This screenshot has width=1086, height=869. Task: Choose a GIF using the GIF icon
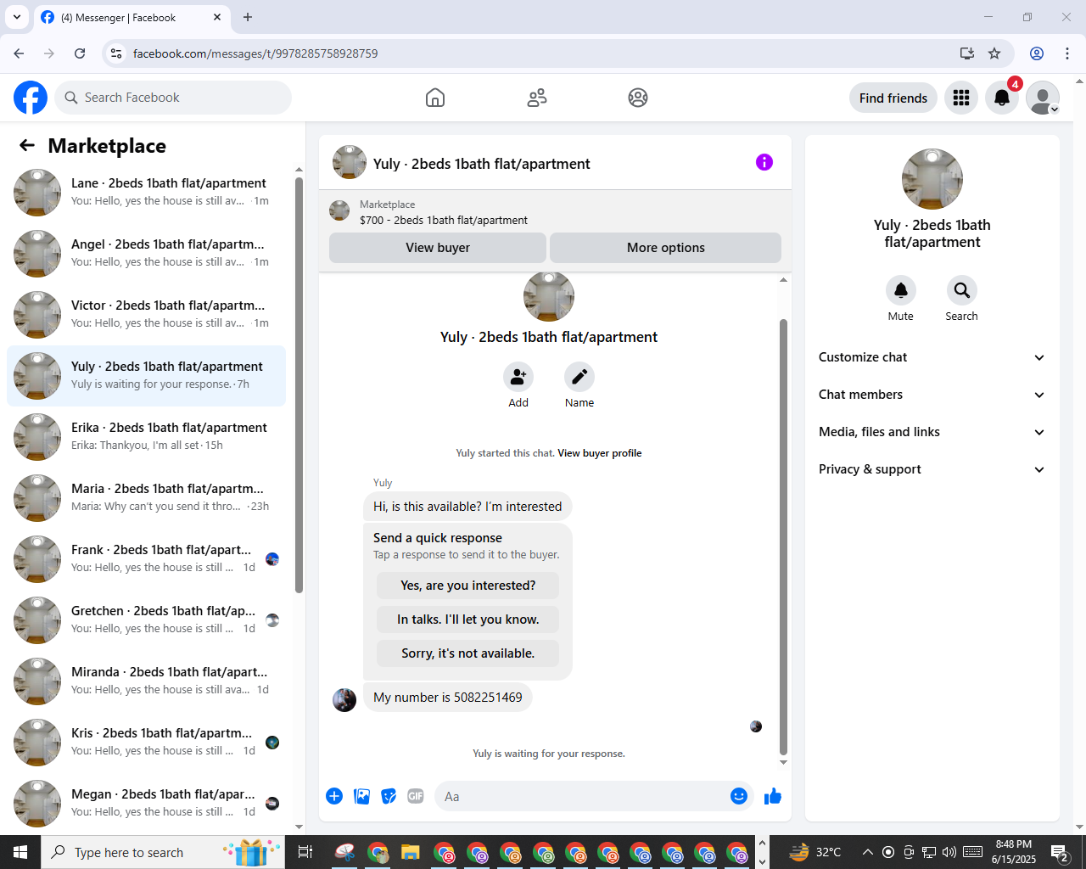[x=416, y=796]
